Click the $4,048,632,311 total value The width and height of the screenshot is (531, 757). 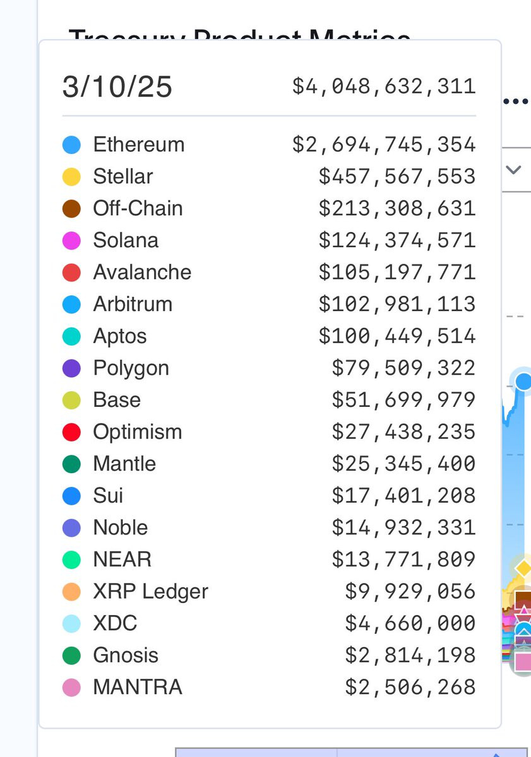[384, 86]
